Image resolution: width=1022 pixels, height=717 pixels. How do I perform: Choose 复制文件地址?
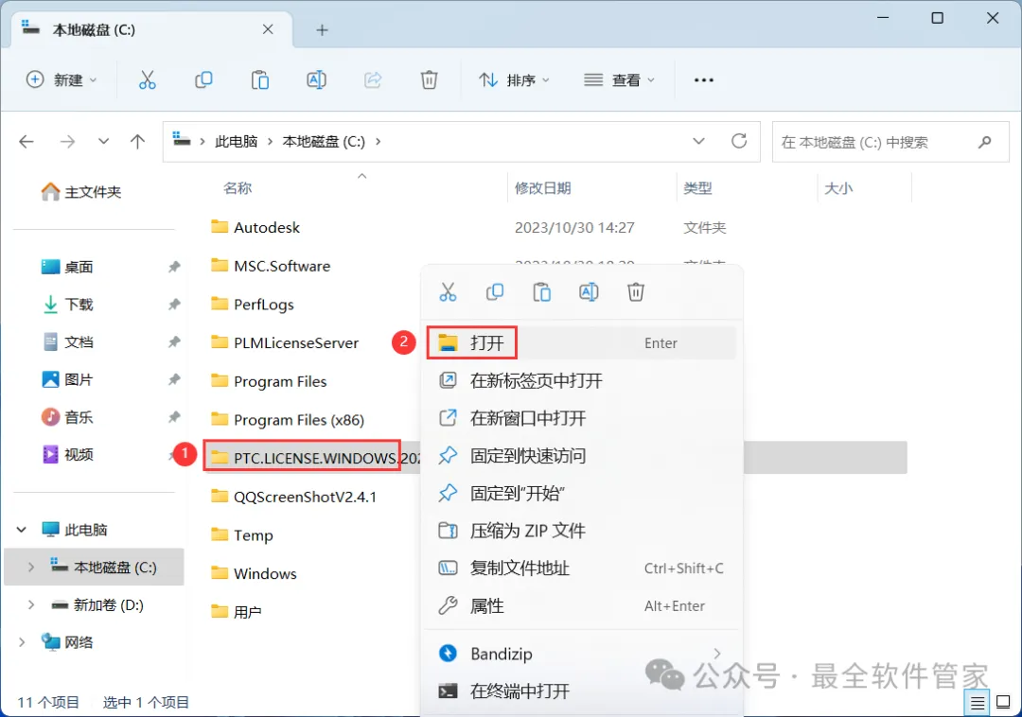[581, 568]
